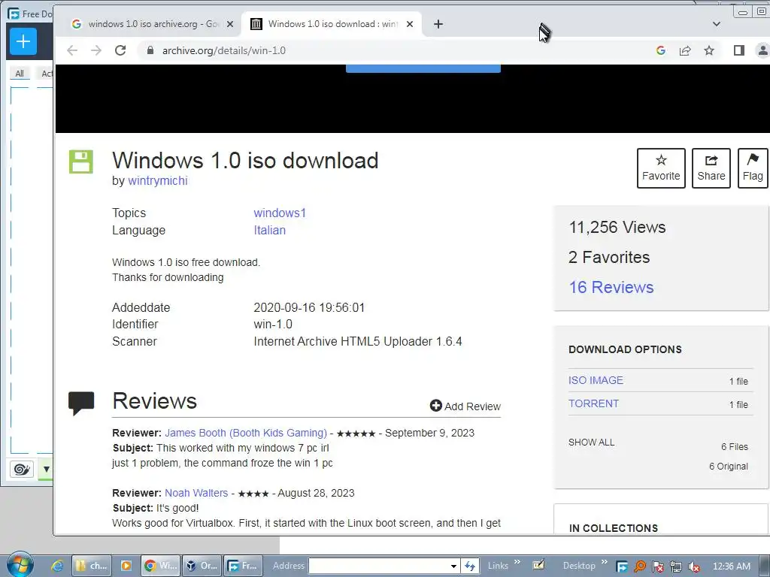The width and height of the screenshot is (770, 577).
Task: Open the Windows Start menu
Action: coord(19,565)
